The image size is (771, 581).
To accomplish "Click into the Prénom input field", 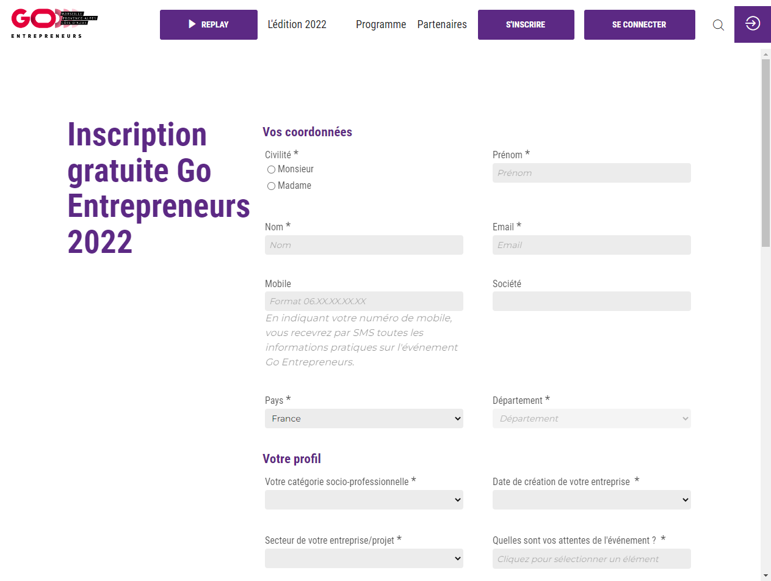I will 592,173.
